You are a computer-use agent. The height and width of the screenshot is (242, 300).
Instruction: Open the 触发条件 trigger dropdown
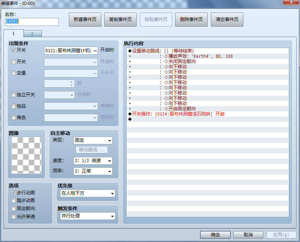[88, 216]
